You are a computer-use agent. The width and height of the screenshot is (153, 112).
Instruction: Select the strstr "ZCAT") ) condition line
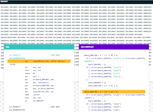click(x=105, y=77)
